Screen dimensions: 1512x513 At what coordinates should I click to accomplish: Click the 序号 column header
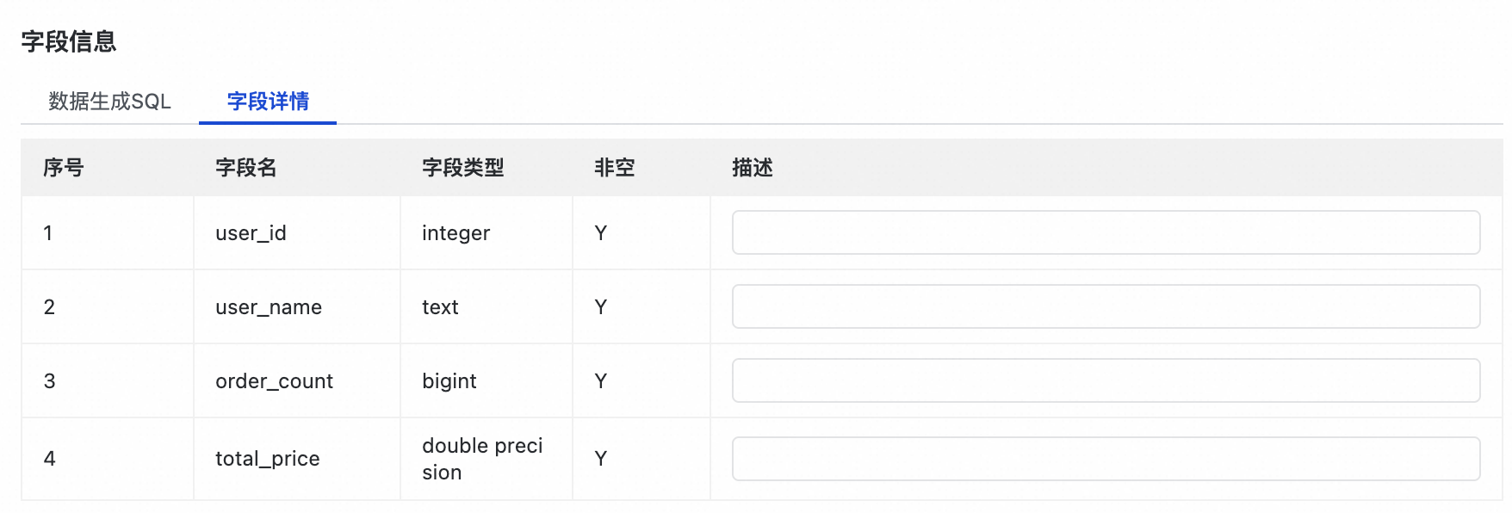(64, 168)
